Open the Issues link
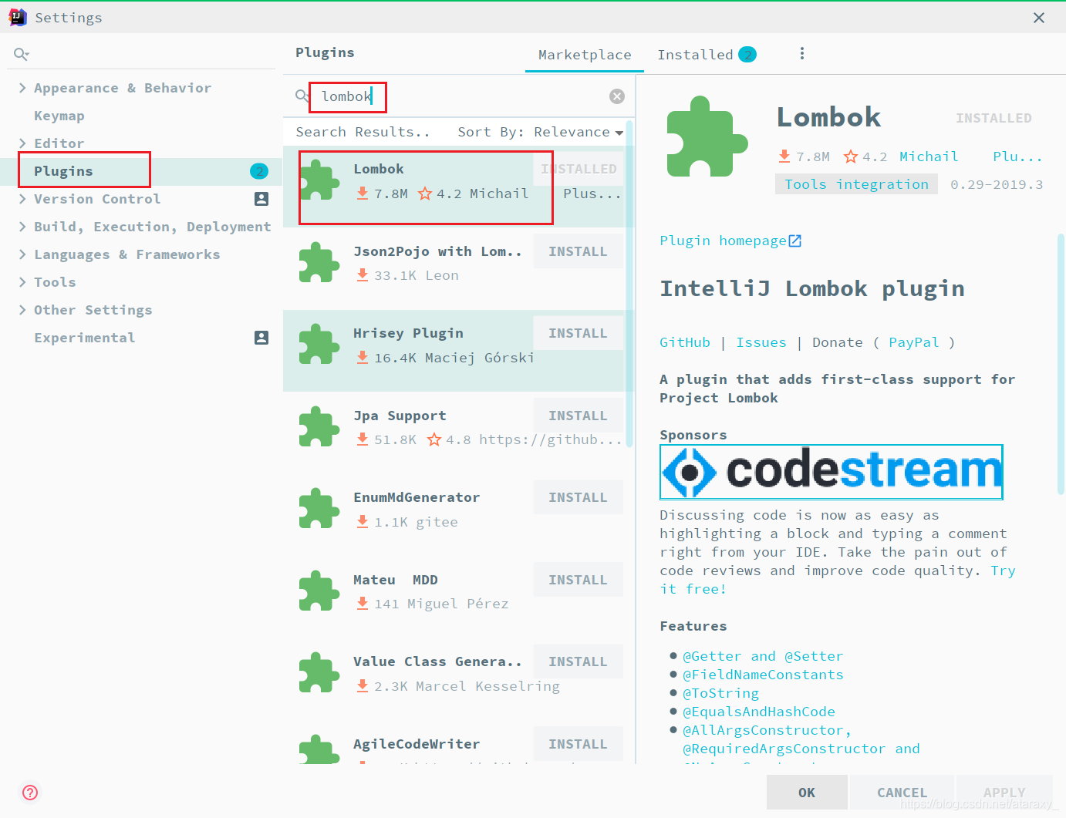This screenshot has height=818, width=1066. pyautogui.click(x=761, y=342)
